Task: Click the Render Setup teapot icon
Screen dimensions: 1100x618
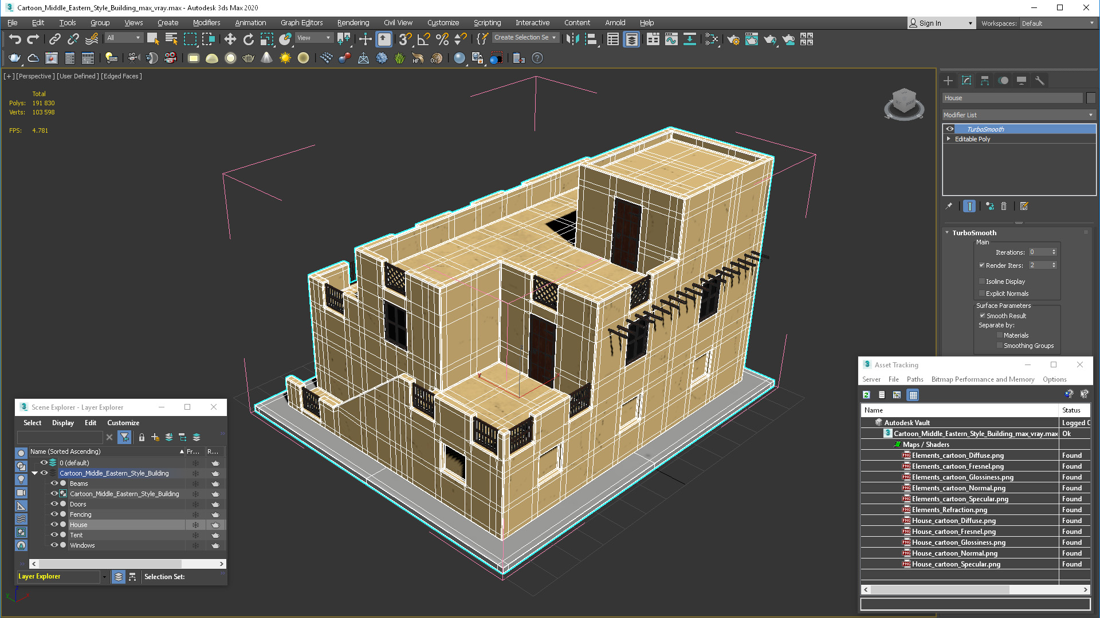Action: pos(733,39)
